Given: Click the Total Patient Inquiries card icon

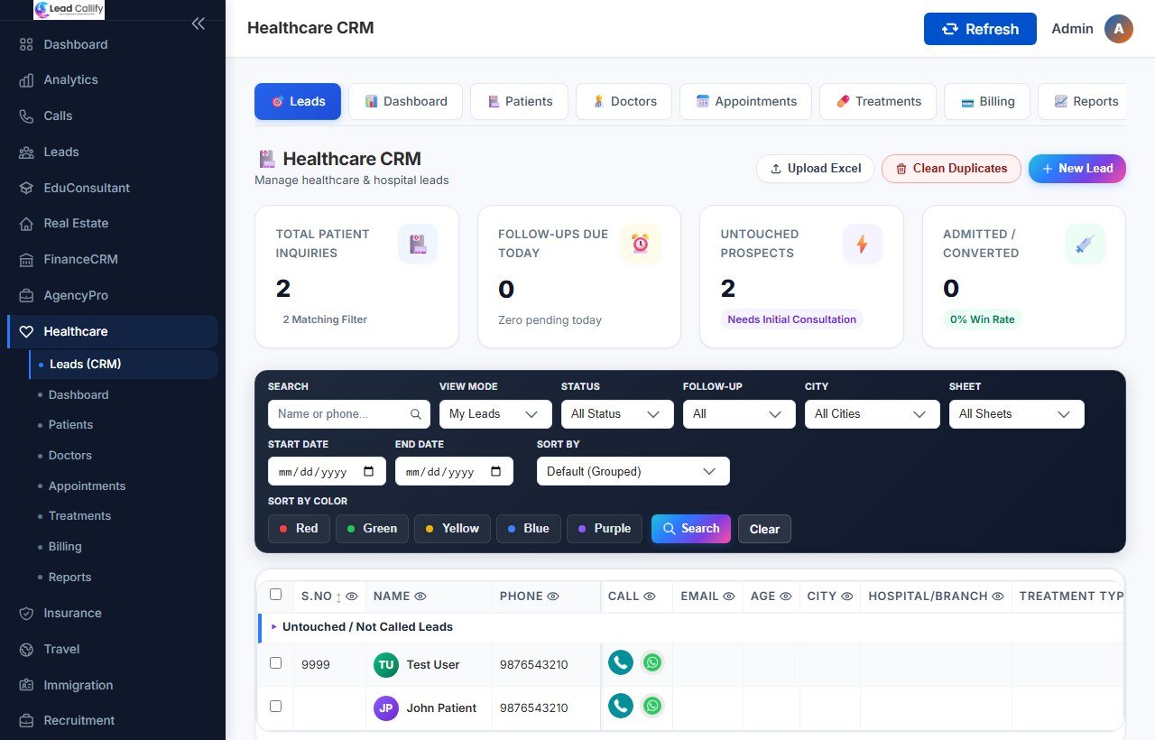Looking at the screenshot, I should (x=418, y=244).
